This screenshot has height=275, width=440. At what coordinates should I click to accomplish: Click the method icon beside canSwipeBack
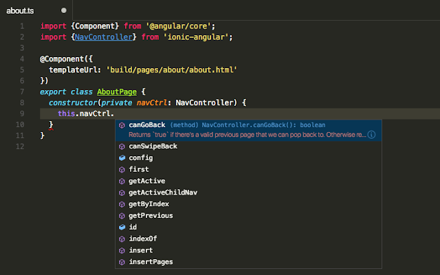[122, 146]
